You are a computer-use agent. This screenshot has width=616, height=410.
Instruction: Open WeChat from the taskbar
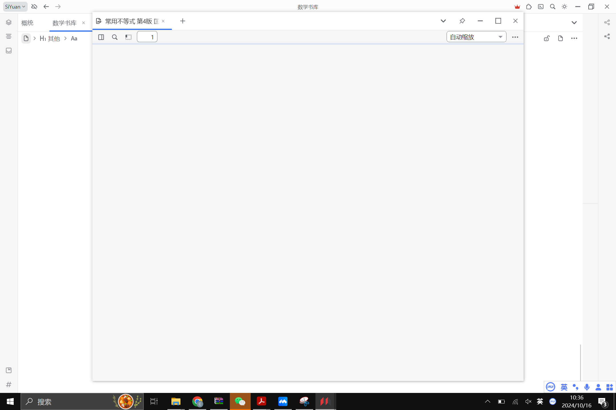[240, 401]
